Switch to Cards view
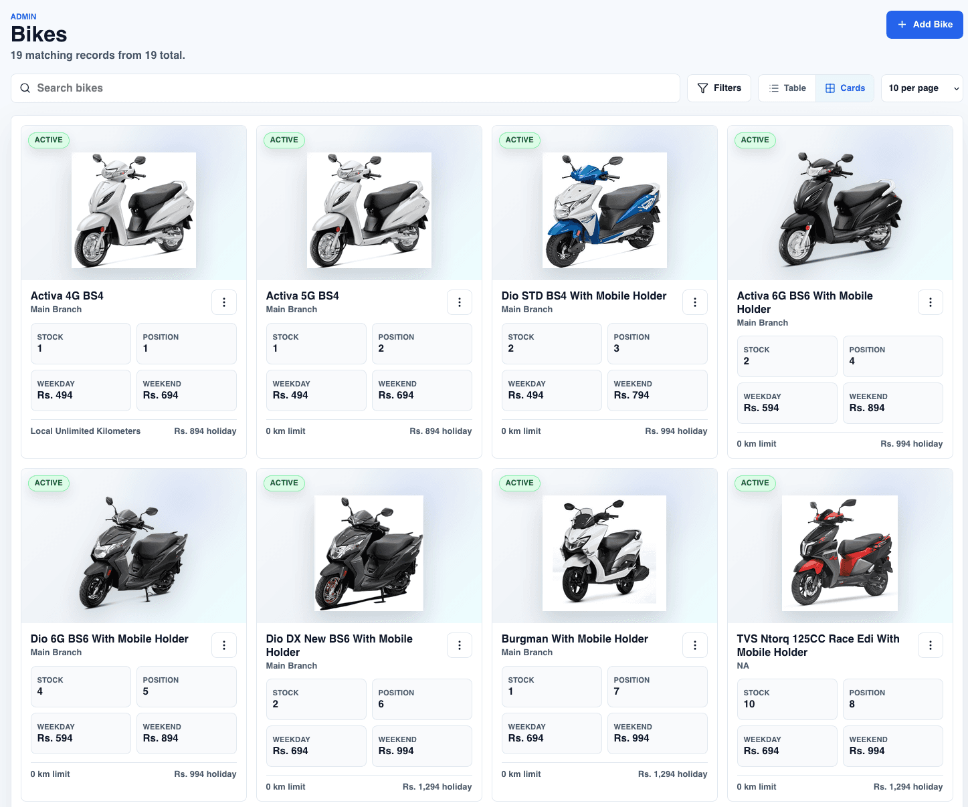This screenshot has height=807, width=968. pos(845,88)
